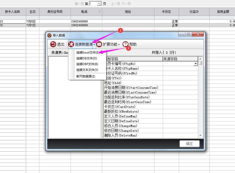Expand the 连接数据源 dropdown arrow
235x173 pixels.
pos(94,45)
